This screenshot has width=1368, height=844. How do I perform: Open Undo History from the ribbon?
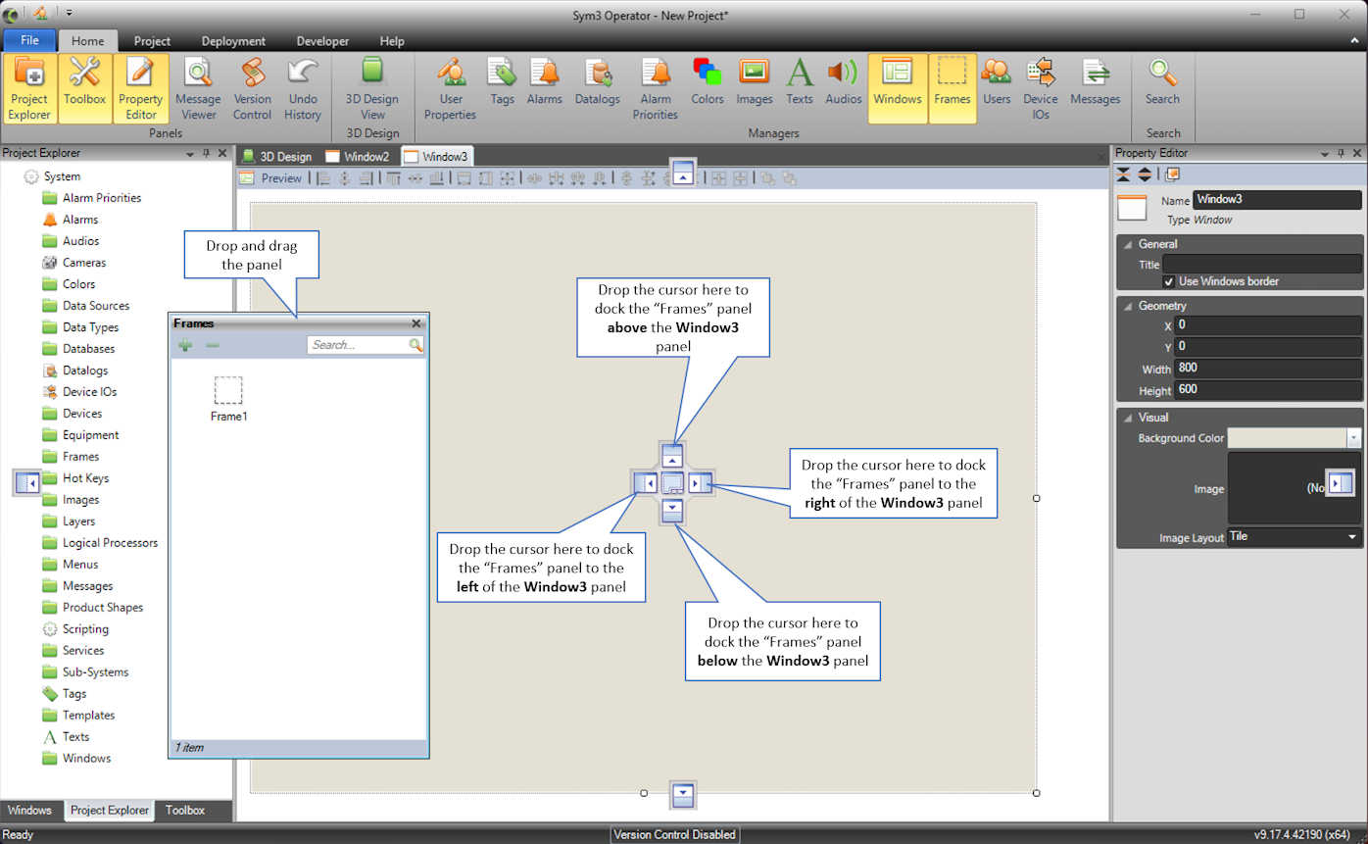[303, 88]
